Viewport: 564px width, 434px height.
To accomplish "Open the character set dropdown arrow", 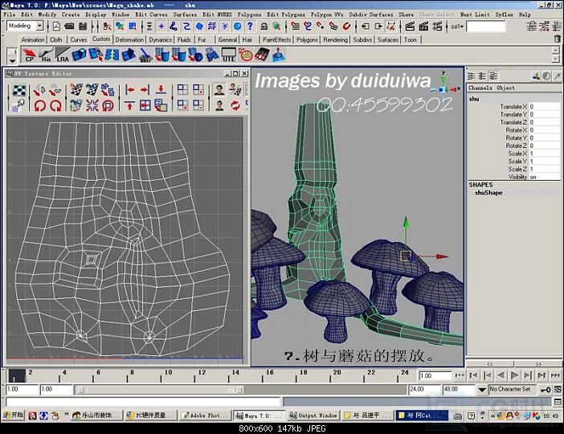I will coord(482,390).
